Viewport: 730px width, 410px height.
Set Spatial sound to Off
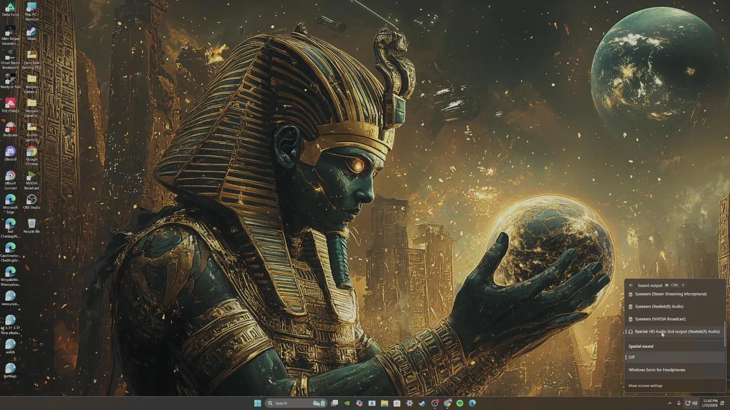coord(675,357)
